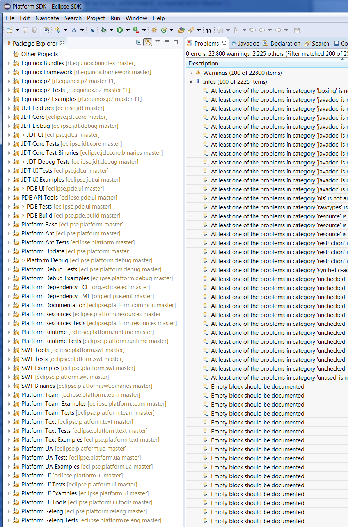This screenshot has width=348, height=527.
Task: Expand the JDT Core project
Action: pyautogui.click(x=10, y=117)
